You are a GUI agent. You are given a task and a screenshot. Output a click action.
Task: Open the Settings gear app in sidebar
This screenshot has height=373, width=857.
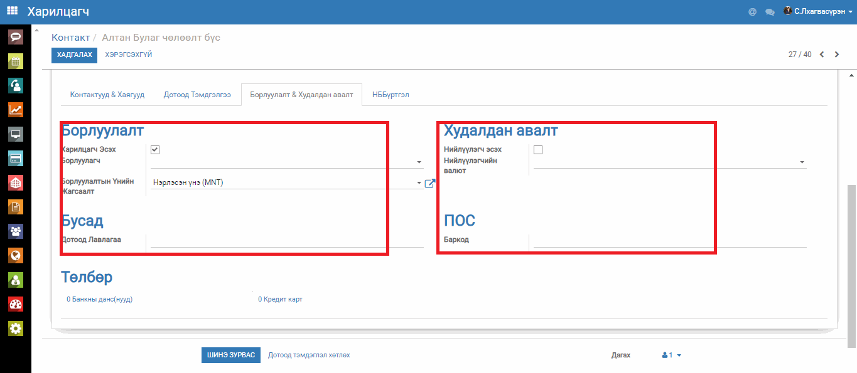[x=16, y=328]
